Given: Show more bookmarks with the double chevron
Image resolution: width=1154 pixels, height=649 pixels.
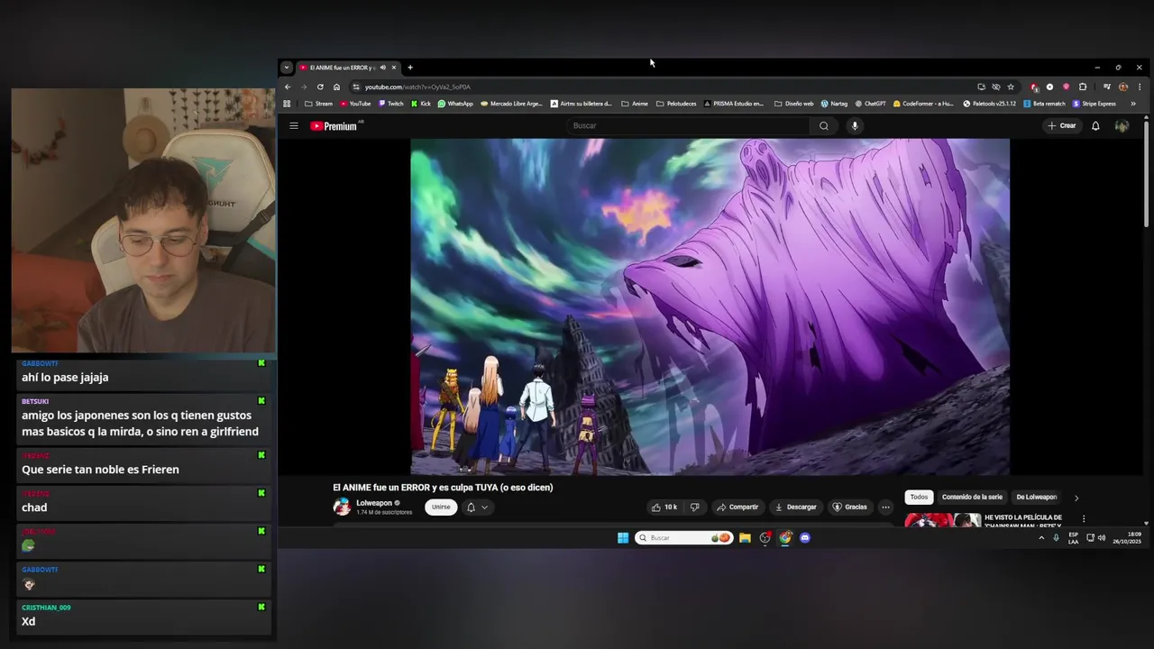Looking at the screenshot, I should click(1133, 104).
